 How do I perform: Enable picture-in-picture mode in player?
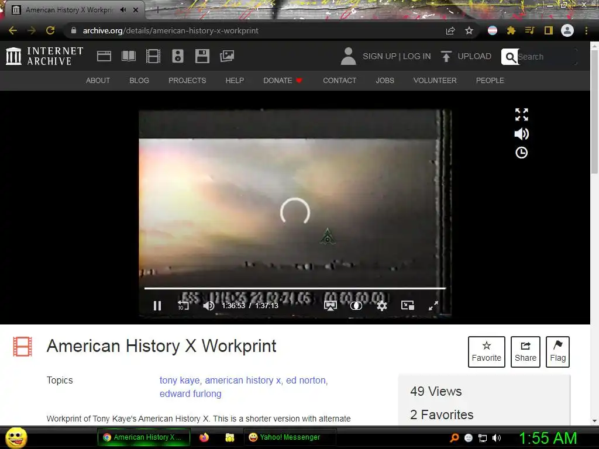pyautogui.click(x=408, y=305)
